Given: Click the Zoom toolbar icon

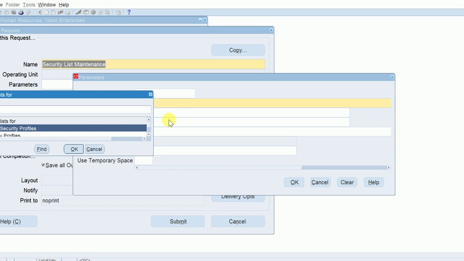Looking at the screenshot, I should pyautogui.click(x=86, y=12).
